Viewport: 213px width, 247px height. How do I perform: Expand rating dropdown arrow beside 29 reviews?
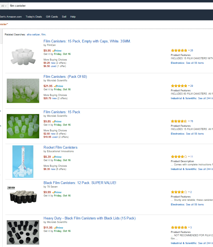click(189, 86)
